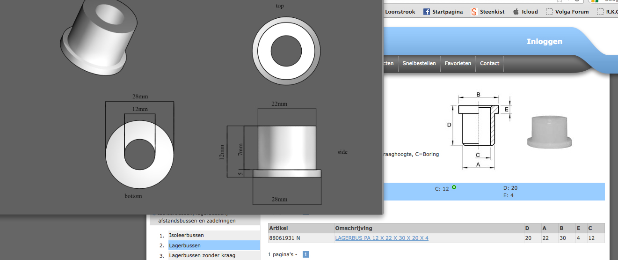Click article number 88061931 N
The width and height of the screenshot is (618, 260).
[284, 238]
